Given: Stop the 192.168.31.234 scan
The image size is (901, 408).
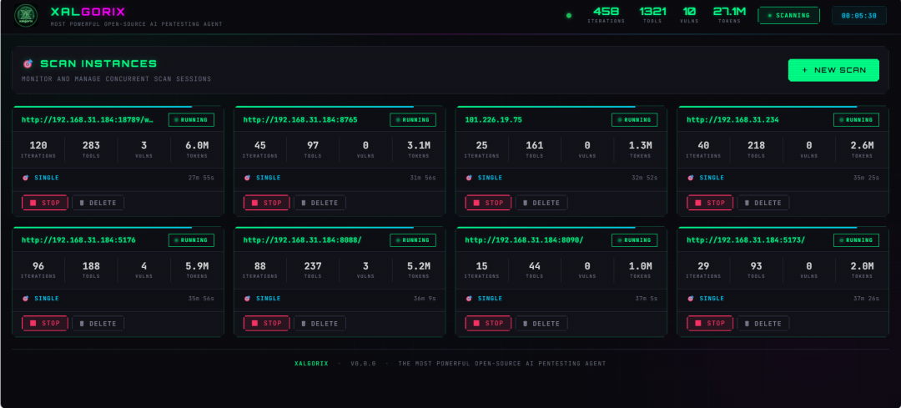Looking at the screenshot, I should click(x=710, y=203).
